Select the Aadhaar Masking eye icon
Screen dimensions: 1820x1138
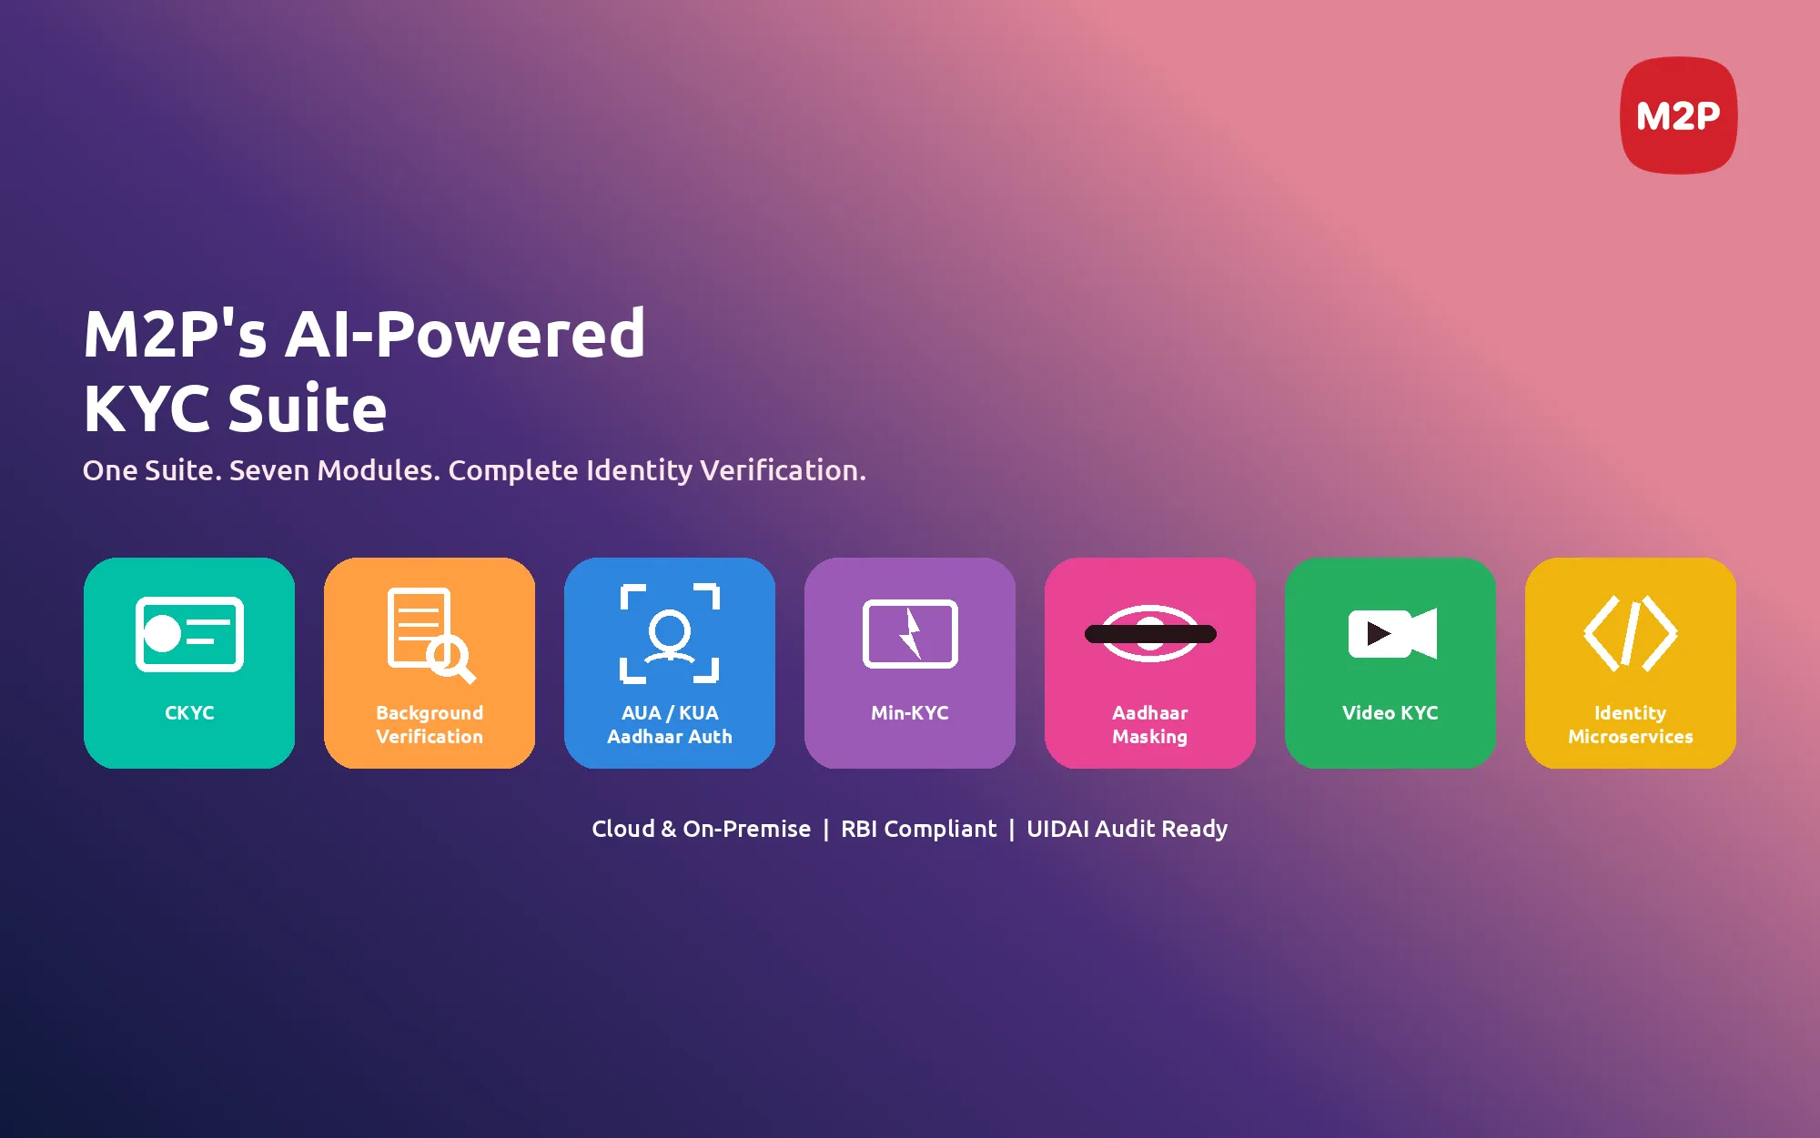tap(1150, 633)
